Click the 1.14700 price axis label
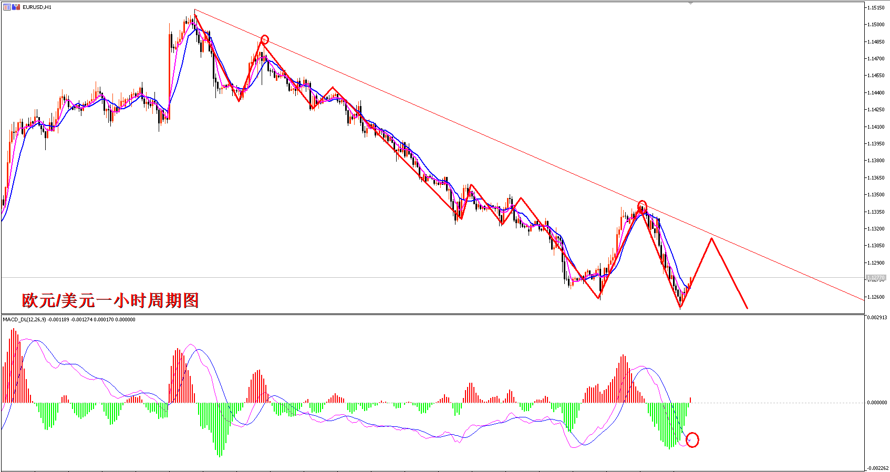 pyautogui.click(x=876, y=59)
